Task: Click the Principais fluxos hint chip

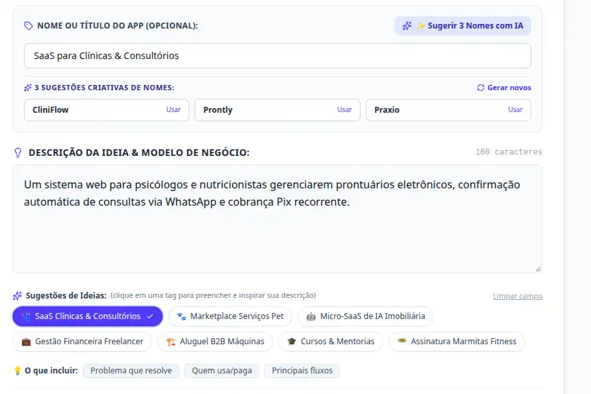Action: click(302, 371)
